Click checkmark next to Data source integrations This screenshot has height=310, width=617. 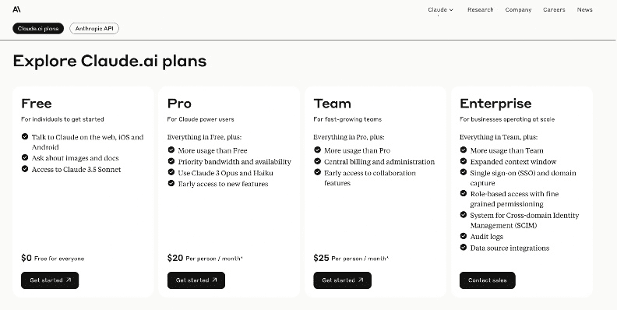coord(464,247)
